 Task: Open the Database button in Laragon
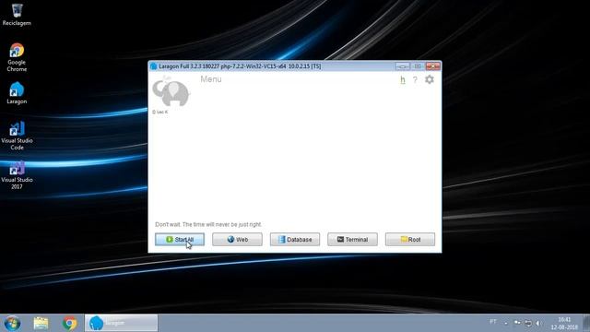tap(295, 240)
